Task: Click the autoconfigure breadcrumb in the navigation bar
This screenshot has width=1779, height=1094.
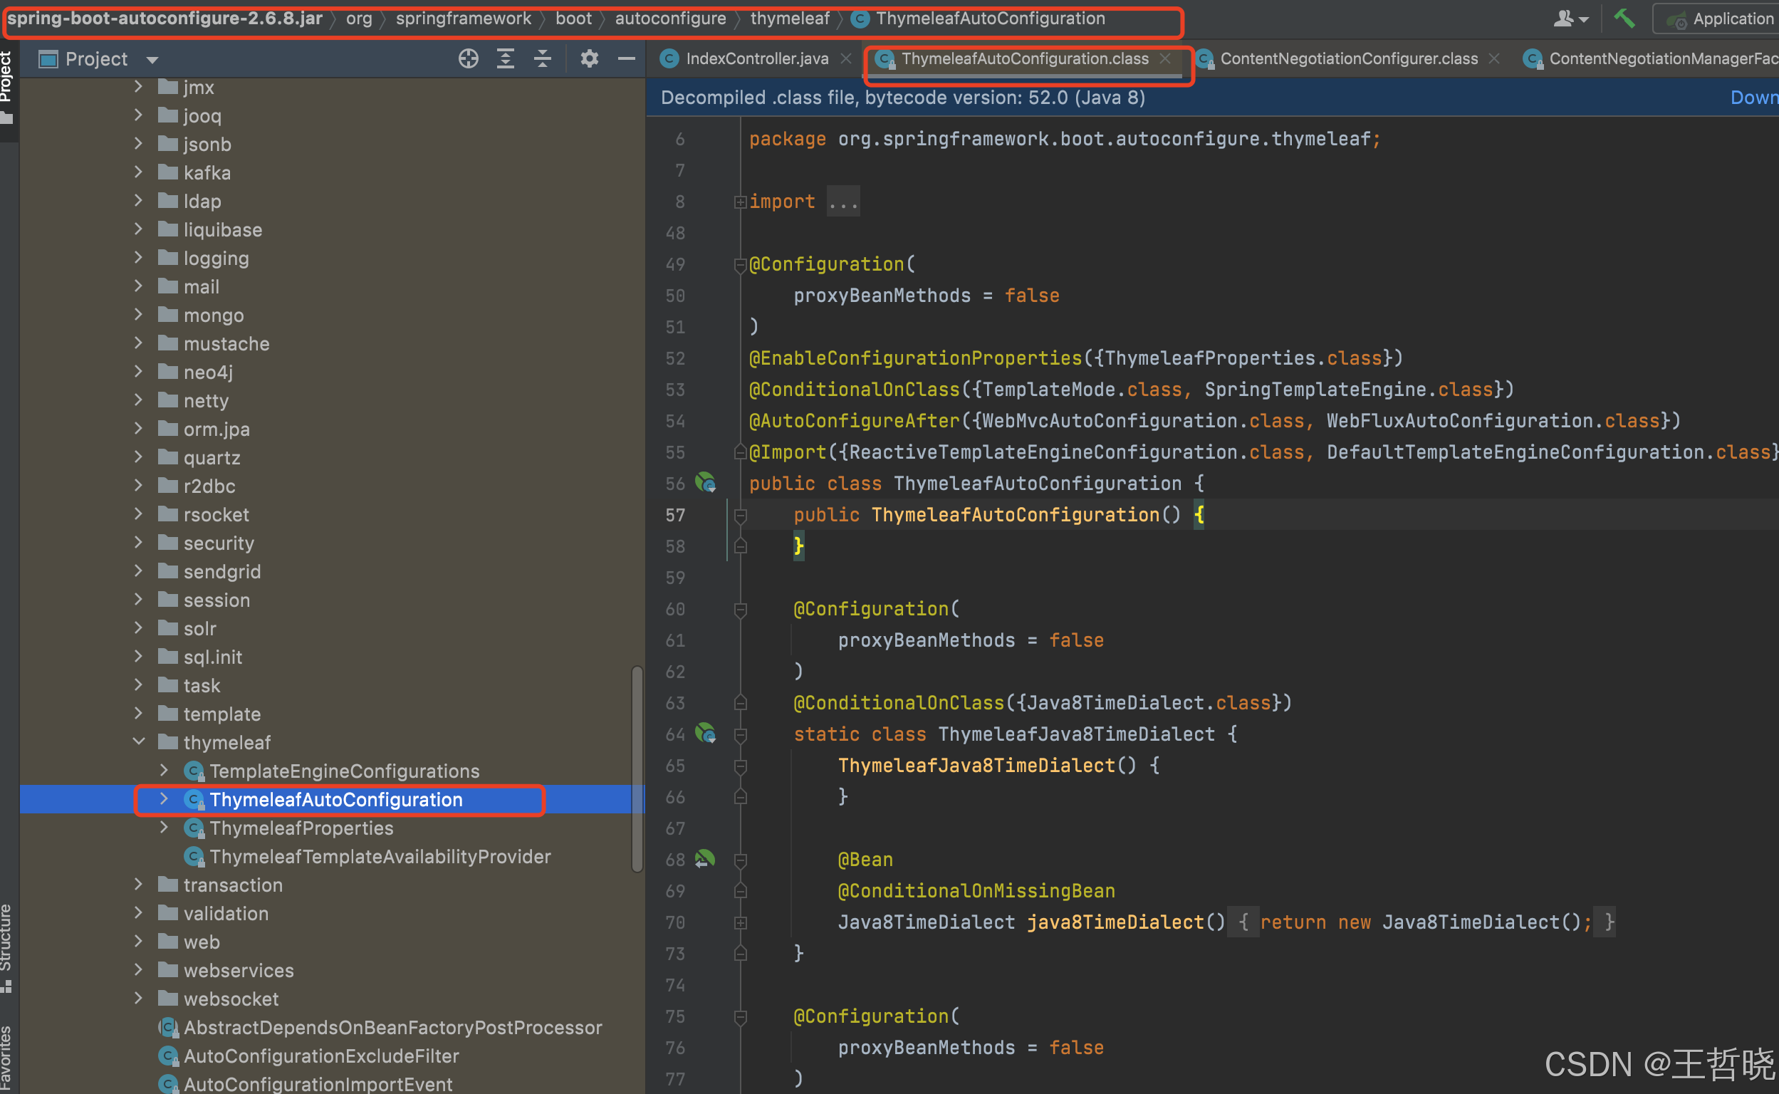Action: coord(670,18)
